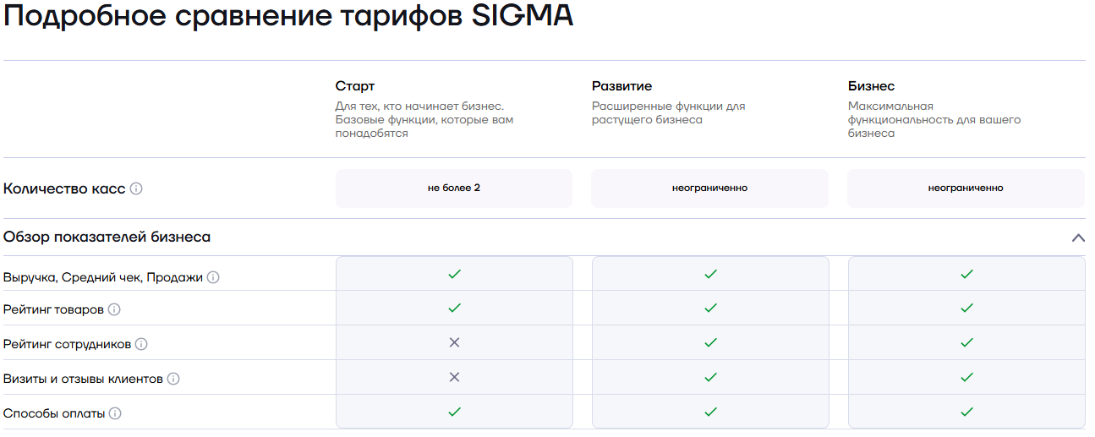Click Старт cross mark for Визиты и отзывы
The width and height of the screenshot is (1095, 437).
[454, 377]
